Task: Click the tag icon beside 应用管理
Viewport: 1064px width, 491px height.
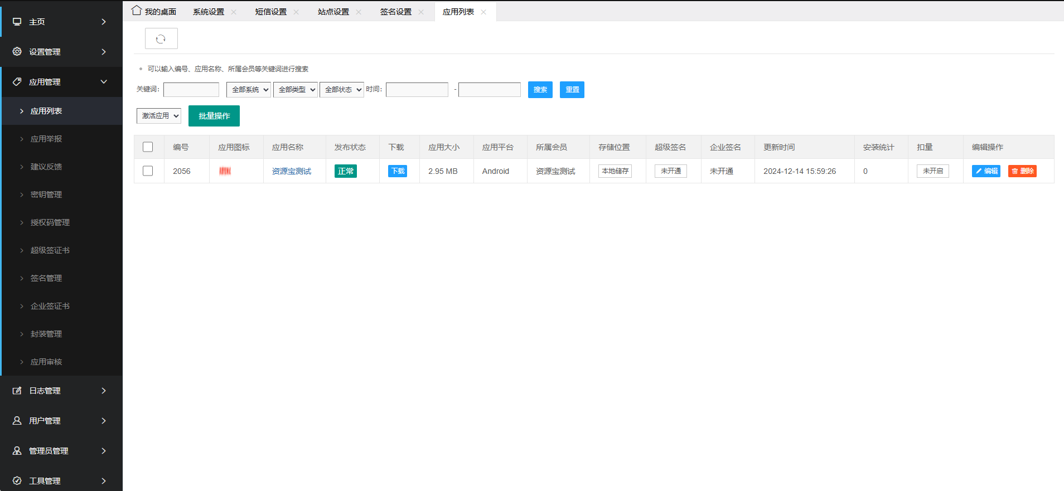Action: tap(17, 81)
